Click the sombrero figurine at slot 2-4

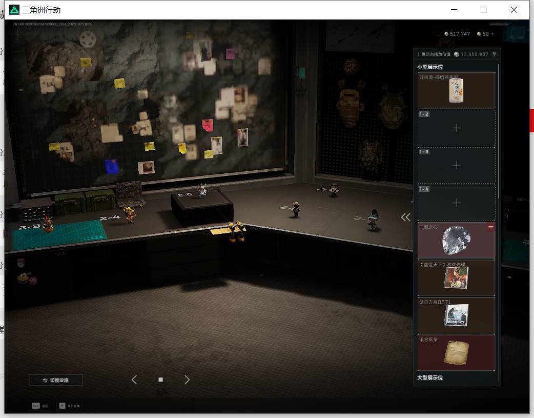pyautogui.click(x=130, y=215)
